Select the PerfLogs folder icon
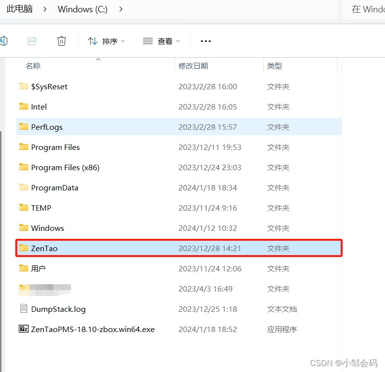Screen dimensions: 385x372 pyautogui.click(x=24, y=126)
